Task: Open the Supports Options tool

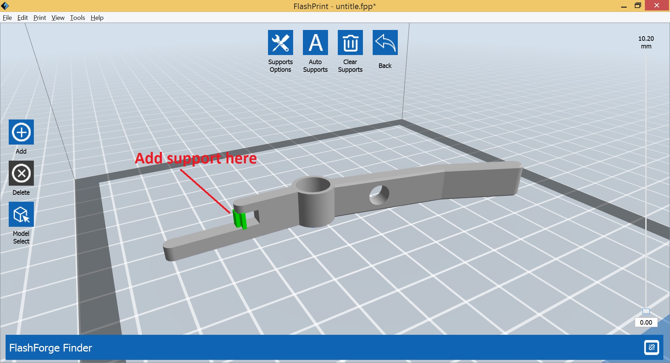Action: [280, 43]
